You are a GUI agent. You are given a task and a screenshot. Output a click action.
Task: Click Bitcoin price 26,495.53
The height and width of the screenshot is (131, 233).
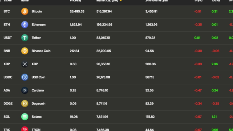(x=77, y=11)
